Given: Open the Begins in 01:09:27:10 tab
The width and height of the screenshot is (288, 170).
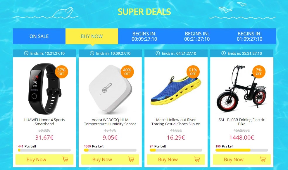Looking at the screenshot, I should click(250, 36).
